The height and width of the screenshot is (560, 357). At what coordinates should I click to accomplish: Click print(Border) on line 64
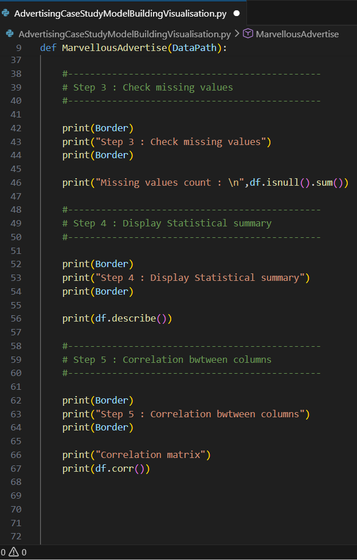tap(98, 428)
